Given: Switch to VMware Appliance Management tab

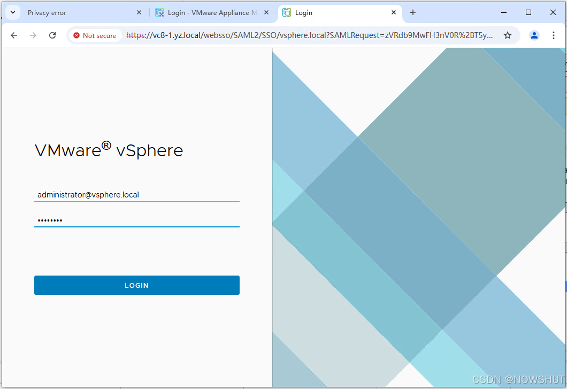Looking at the screenshot, I should 212,13.
